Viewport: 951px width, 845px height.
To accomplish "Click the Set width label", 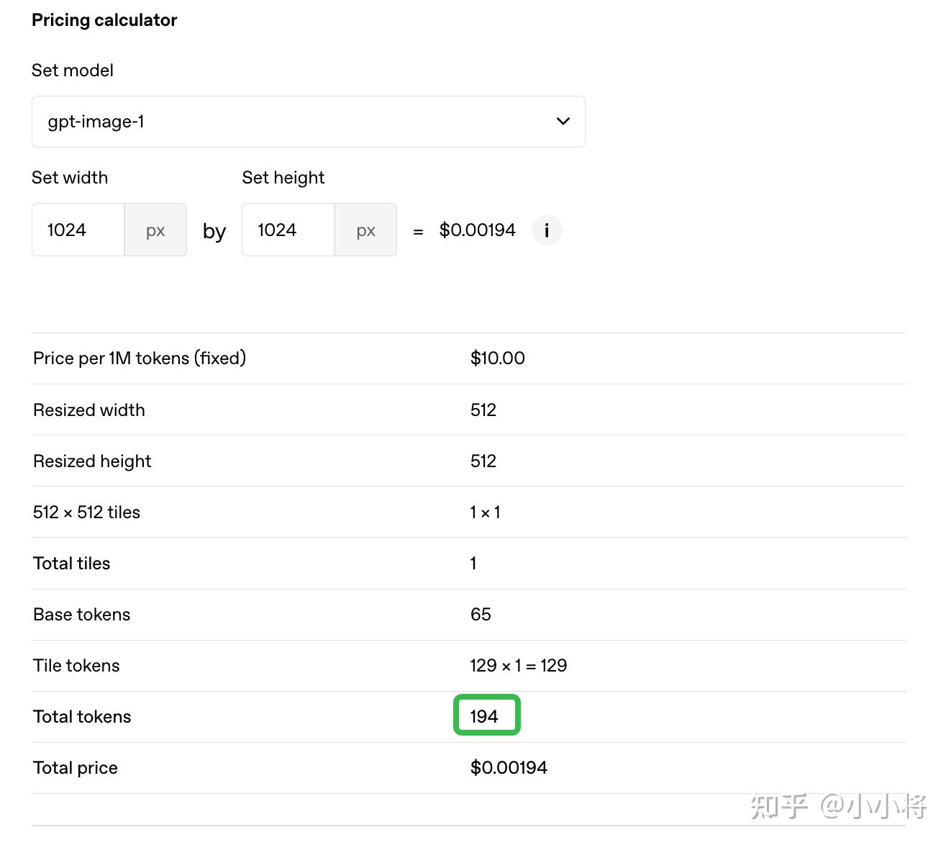I will point(70,178).
